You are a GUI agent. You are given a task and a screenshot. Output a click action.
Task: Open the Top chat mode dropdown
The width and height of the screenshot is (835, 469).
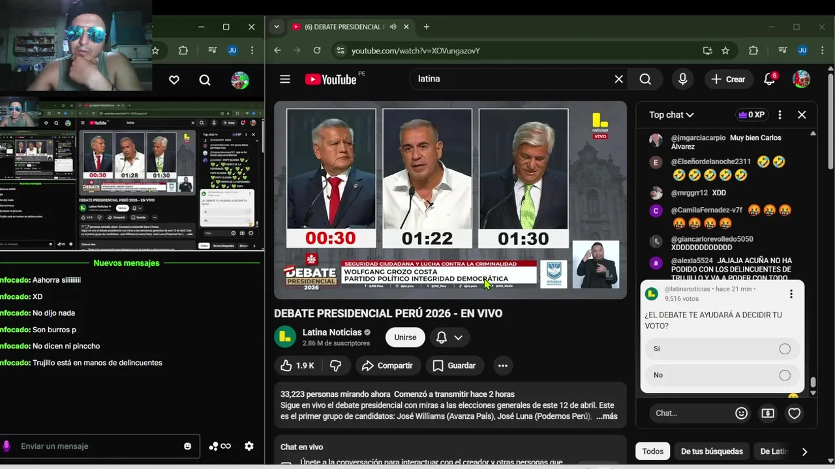pos(671,115)
